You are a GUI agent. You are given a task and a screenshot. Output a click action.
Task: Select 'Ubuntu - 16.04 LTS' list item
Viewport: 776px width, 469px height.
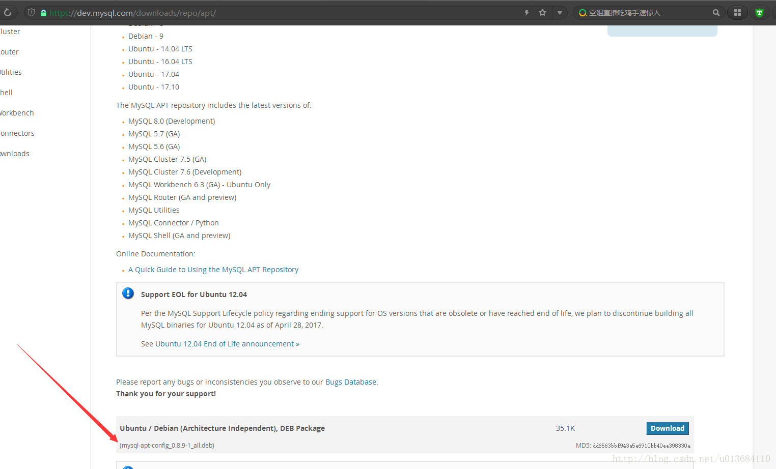160,62
